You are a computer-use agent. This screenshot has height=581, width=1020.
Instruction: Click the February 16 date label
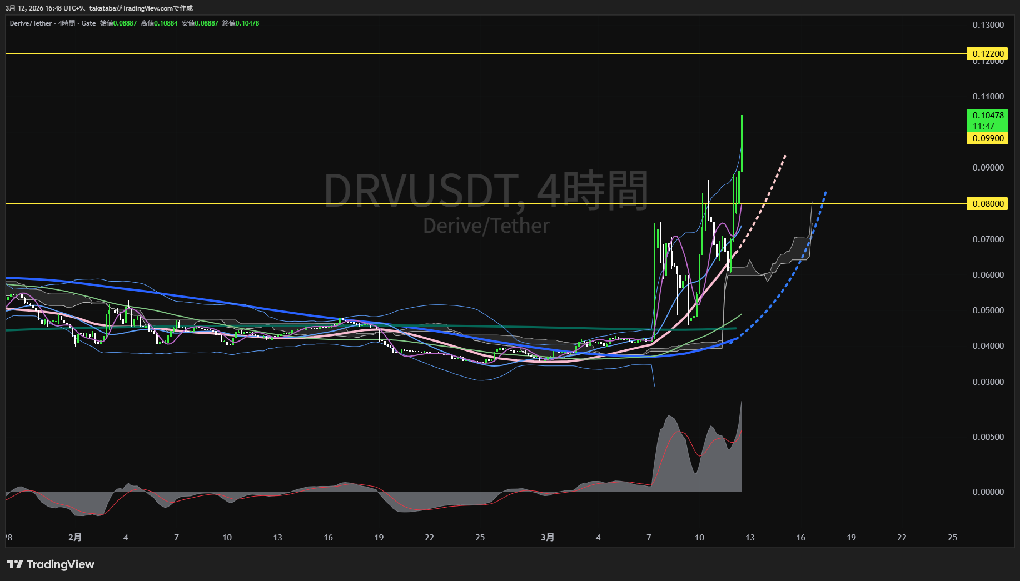[329, 538]
